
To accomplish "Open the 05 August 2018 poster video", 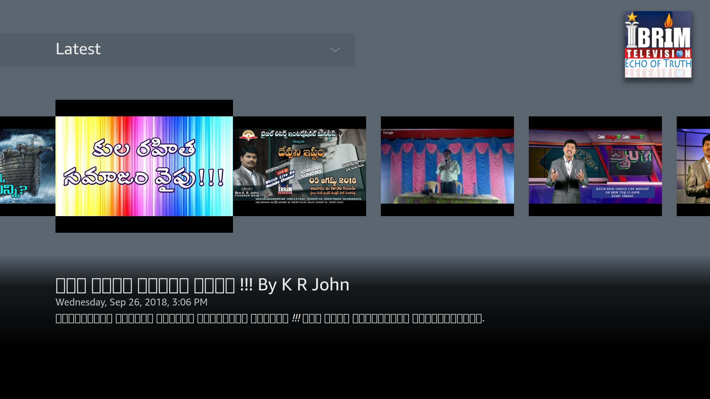I will [x=300, y=166].
